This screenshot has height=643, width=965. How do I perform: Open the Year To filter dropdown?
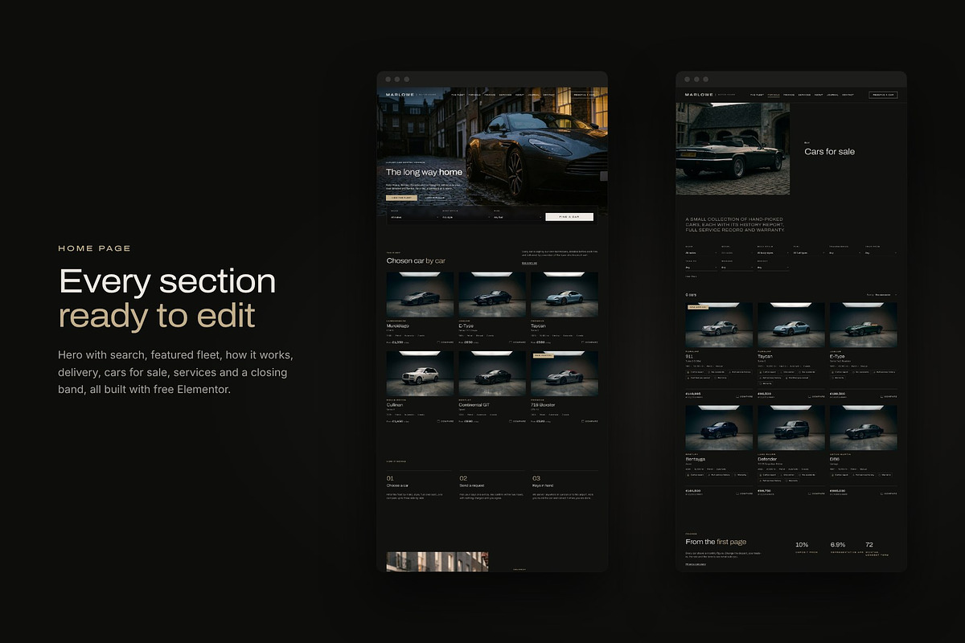(x=701, y=268)
